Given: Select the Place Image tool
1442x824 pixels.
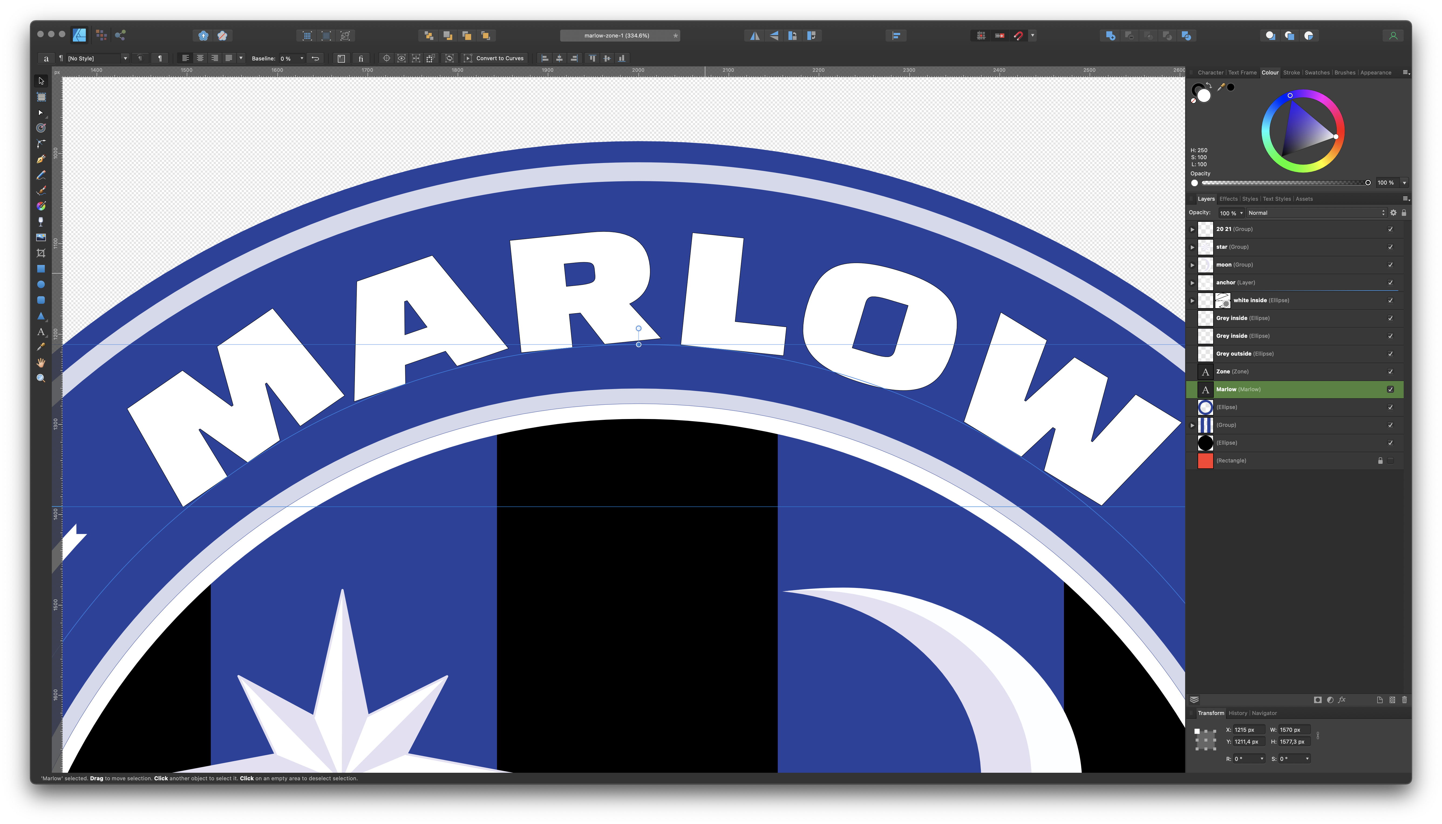Looking at the screenshot, I should point(41,238).
